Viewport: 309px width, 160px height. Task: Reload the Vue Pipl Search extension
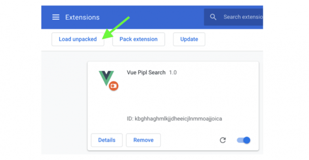pyautogui.click(x=223, y=140)
